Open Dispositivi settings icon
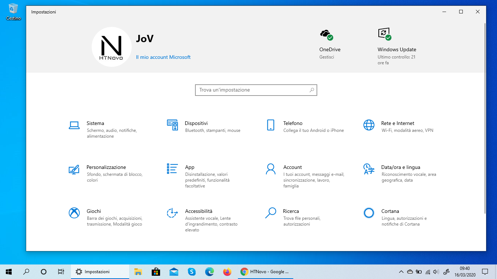The image size is (497, 279). click(172, 125)
